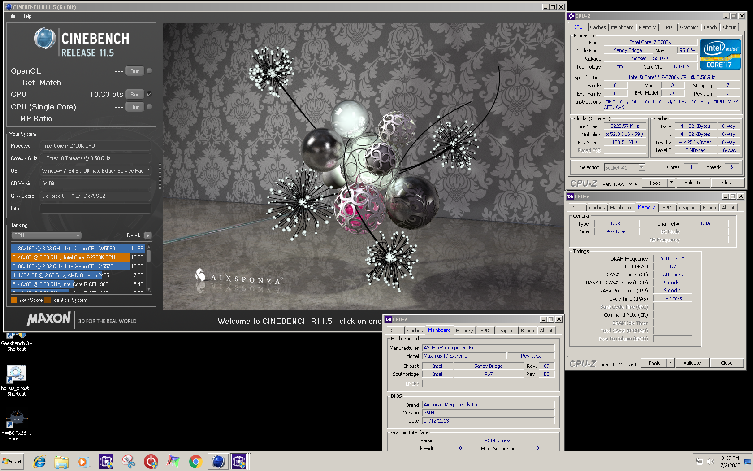The image size is (753, 471).
Task: Run the CPU (Single Core) benchmark
Action: (x=135, y=107)
